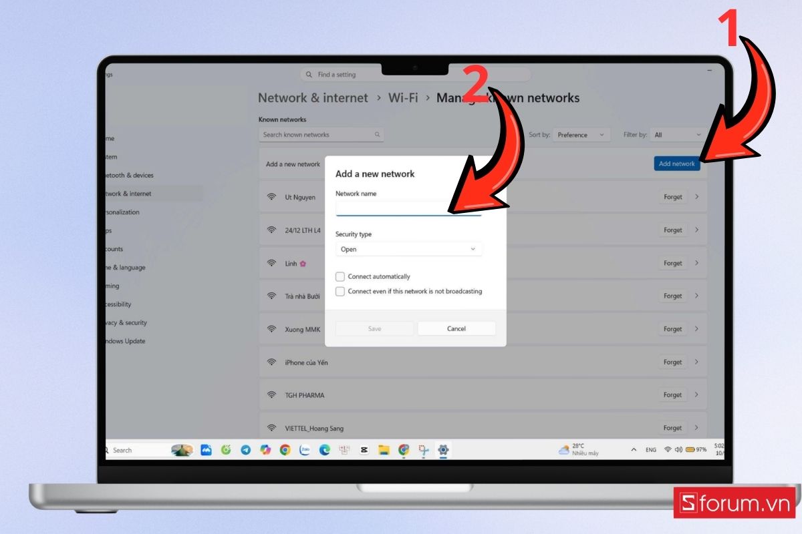Click the magnifier icon in Find a setting
The height and width of the screenshot is (534, 802).
click(309, 75)
